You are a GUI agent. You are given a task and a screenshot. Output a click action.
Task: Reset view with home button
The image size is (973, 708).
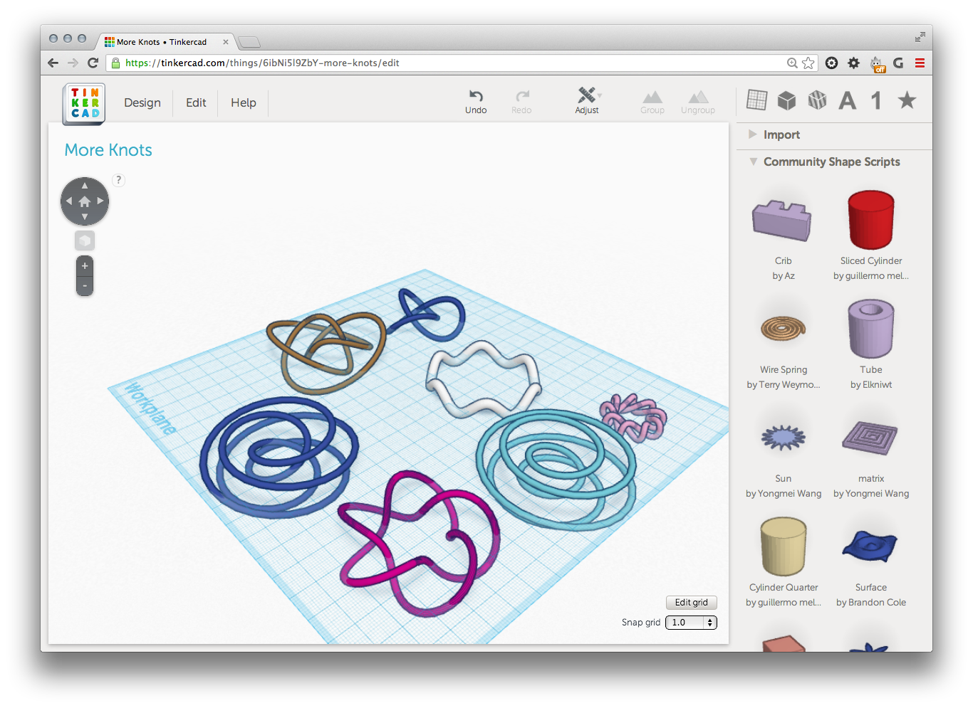[x=85, y=201]
